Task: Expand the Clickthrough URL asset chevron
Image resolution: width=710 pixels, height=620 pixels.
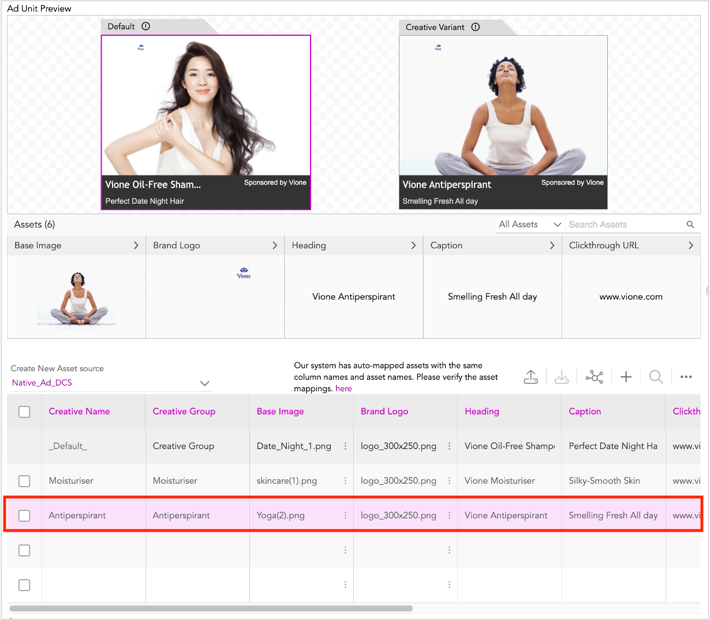Action: [x=691, y=245]
